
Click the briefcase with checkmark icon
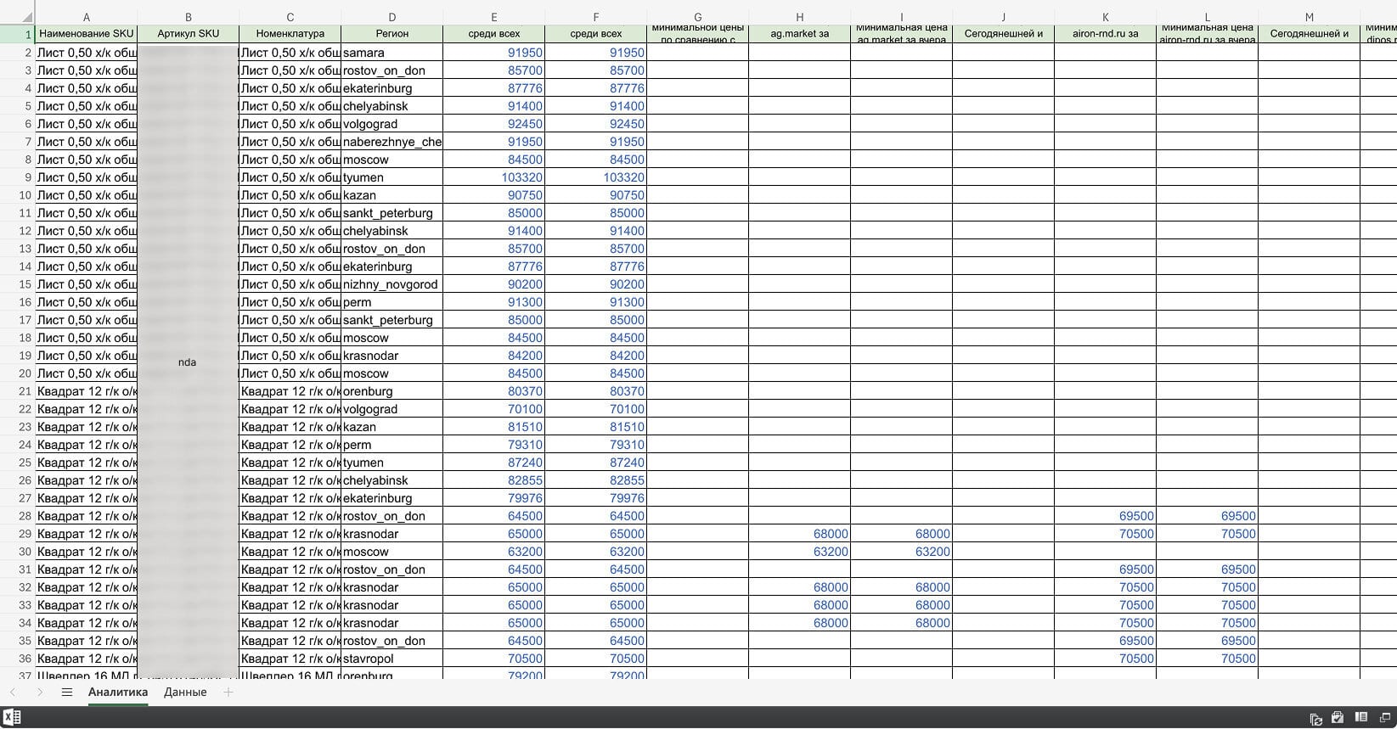point(1338,718)
